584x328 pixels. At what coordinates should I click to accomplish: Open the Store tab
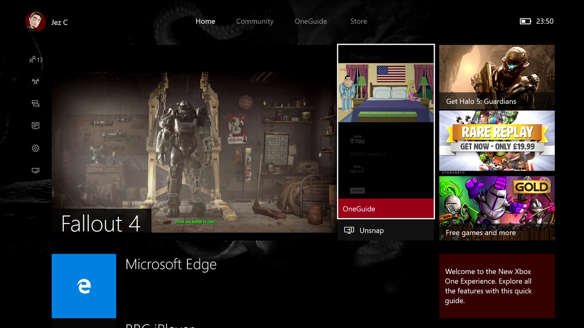pyautogui.click(x=358, y=21)
